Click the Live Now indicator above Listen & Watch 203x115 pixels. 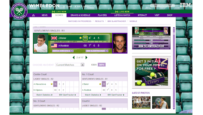(122, 12)
